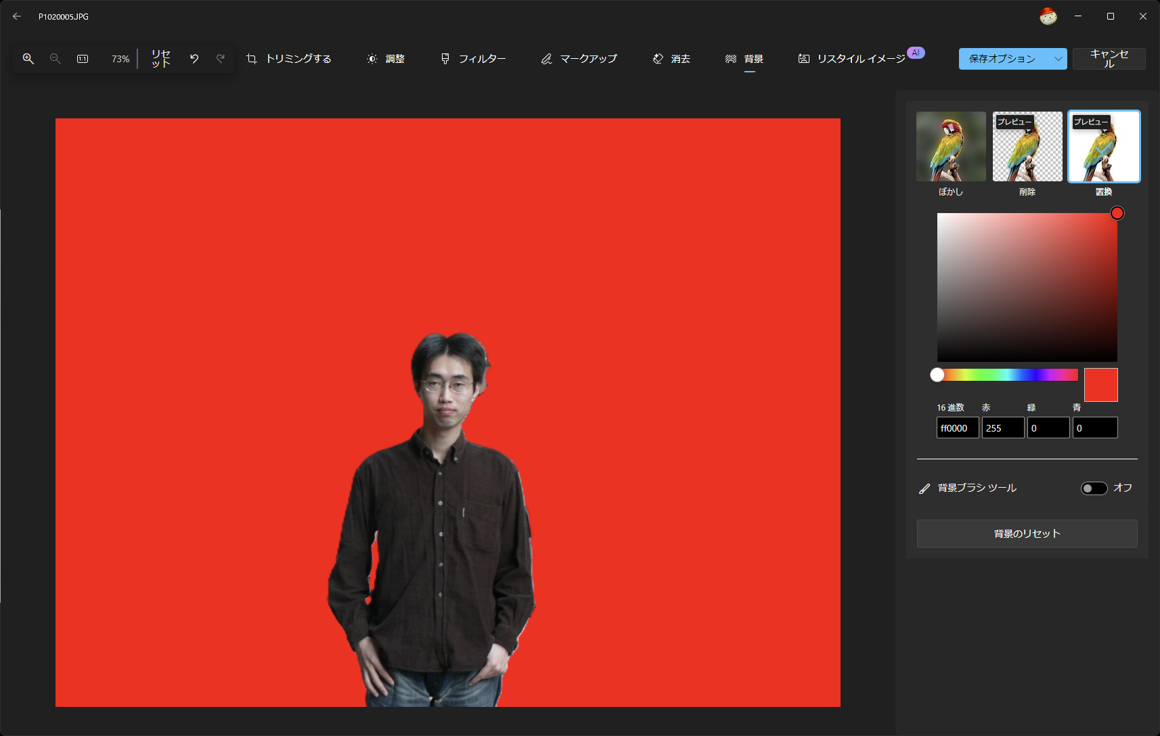Click inside the red color gradient picker
Viewport: 1160px width, 736px height.
pos(1027,287)
